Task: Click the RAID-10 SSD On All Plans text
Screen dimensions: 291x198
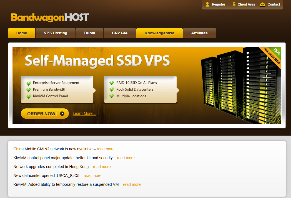Action: tap(136, 83)
